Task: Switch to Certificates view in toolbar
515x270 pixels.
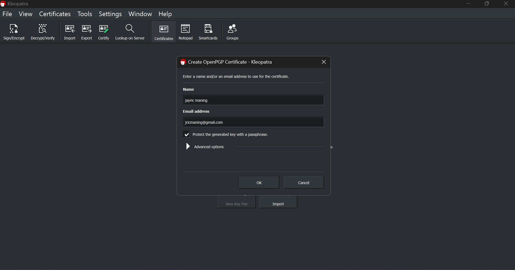Action: pyautogui.click(x=164, y=32)
